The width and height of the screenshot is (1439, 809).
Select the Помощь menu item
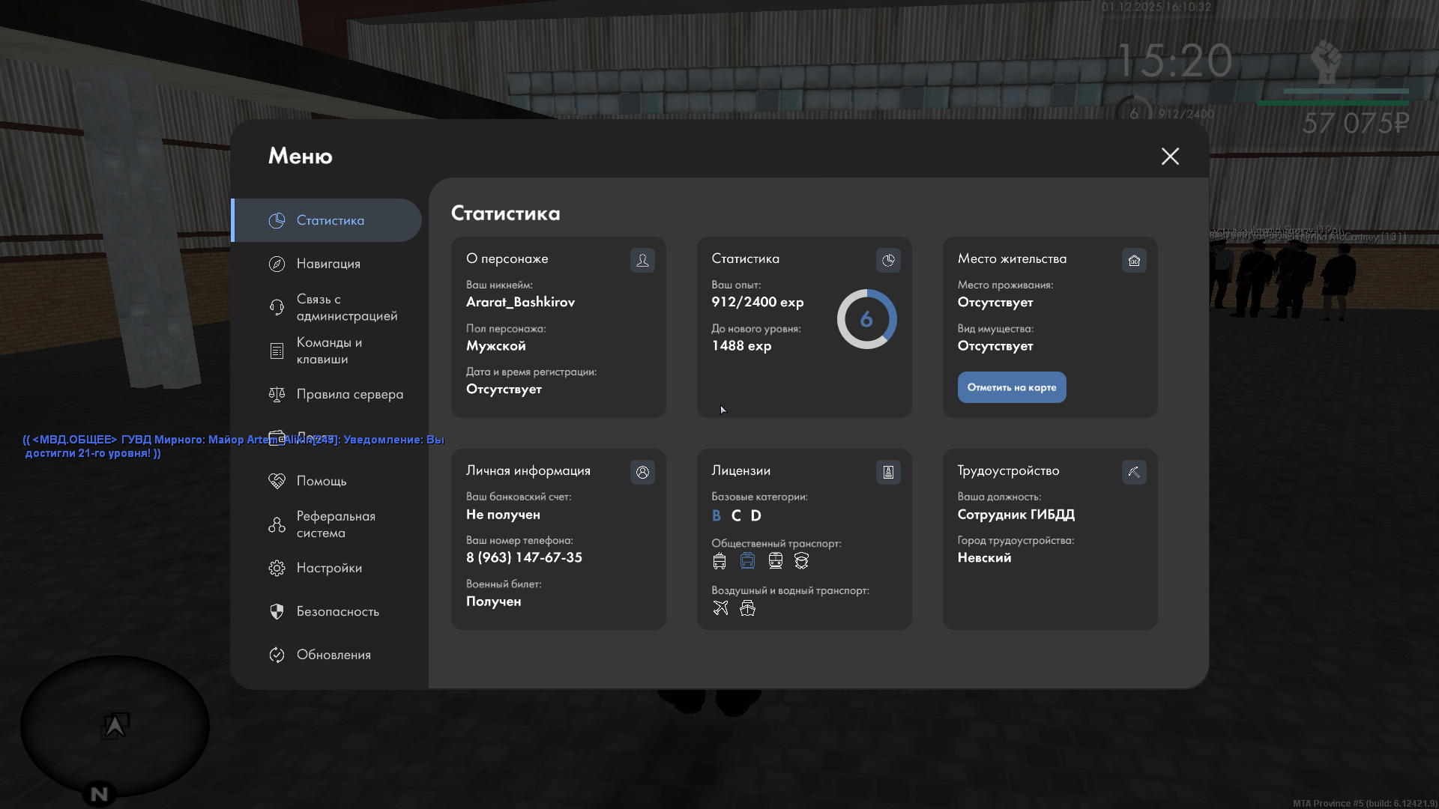(321, 481)
